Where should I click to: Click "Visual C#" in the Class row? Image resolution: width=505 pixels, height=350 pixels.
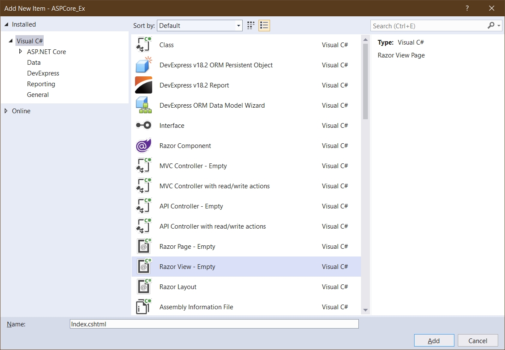[x=335, y=45]
